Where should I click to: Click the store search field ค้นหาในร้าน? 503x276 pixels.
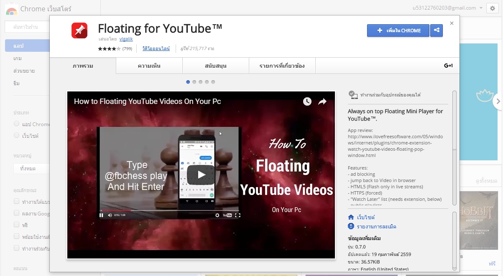point(27,27)
